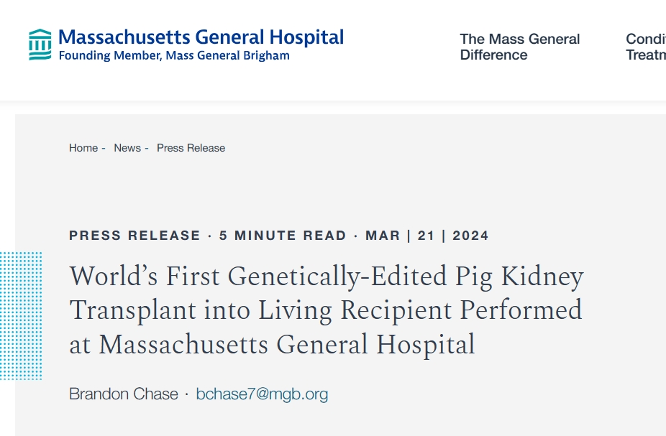666x436 pixels.
Task: Email the author at bchase7@mgb.org
Action: pyautogui.click(x=262, y=394)
